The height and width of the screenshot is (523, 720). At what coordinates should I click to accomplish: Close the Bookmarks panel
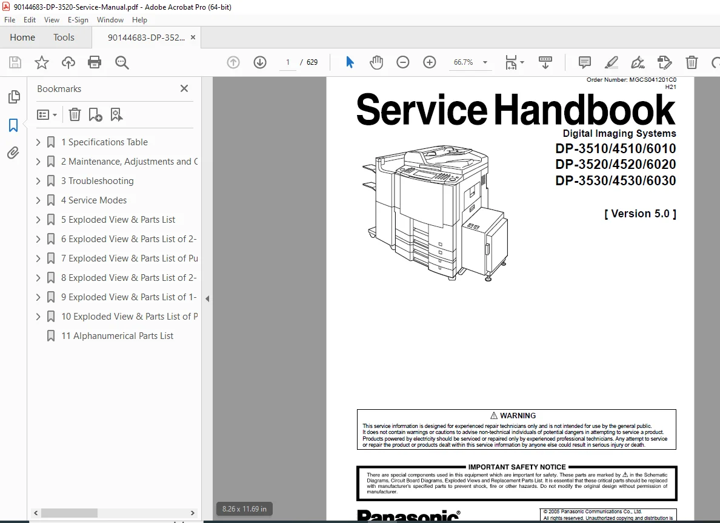click(184, 88)
